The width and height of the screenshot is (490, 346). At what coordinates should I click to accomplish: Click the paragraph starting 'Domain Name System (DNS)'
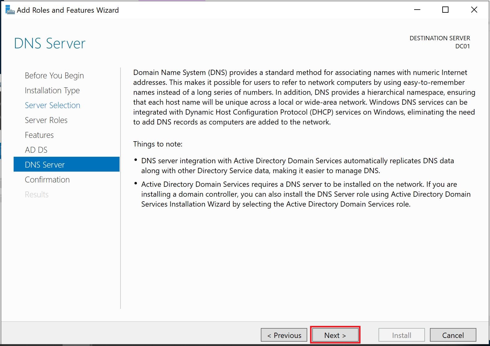pyautogui.click(x=304, y=97)
